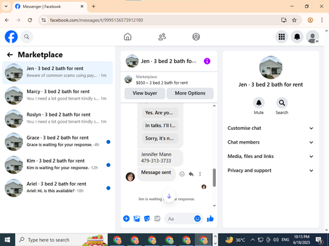Open the Friends icon in top navigation

pyautogui.click(x=162, y=37)
